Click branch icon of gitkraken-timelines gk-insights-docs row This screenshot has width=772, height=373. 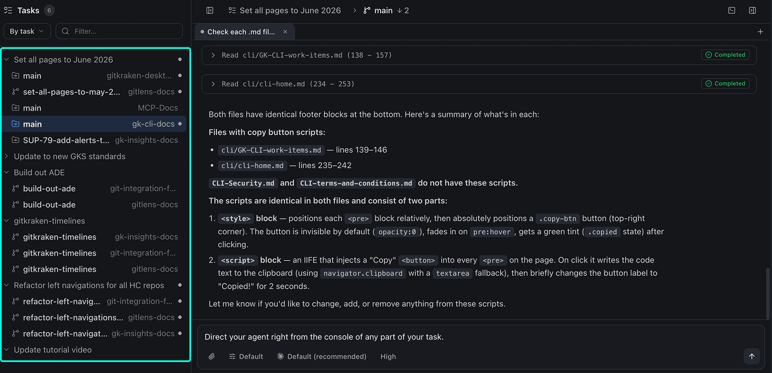tap(16, 237)
